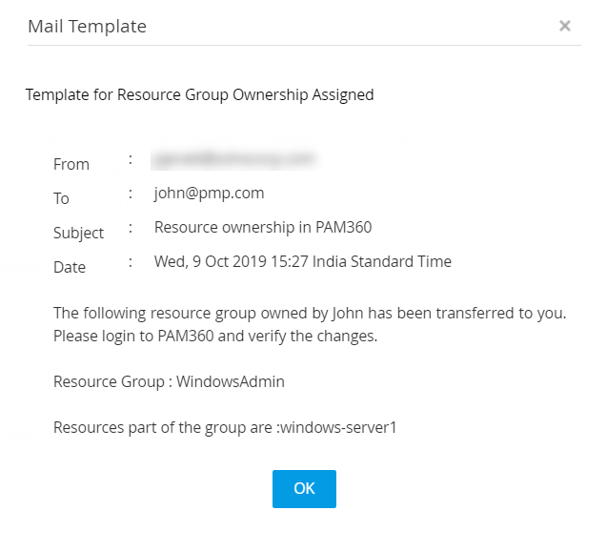Select the Resource Group Ownership Assigned heading
This screenshot has height=552, width=606.
pos(199,94)
